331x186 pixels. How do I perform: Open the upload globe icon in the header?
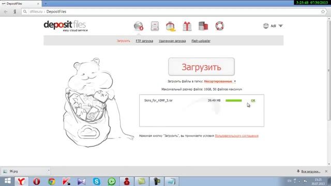139,26
